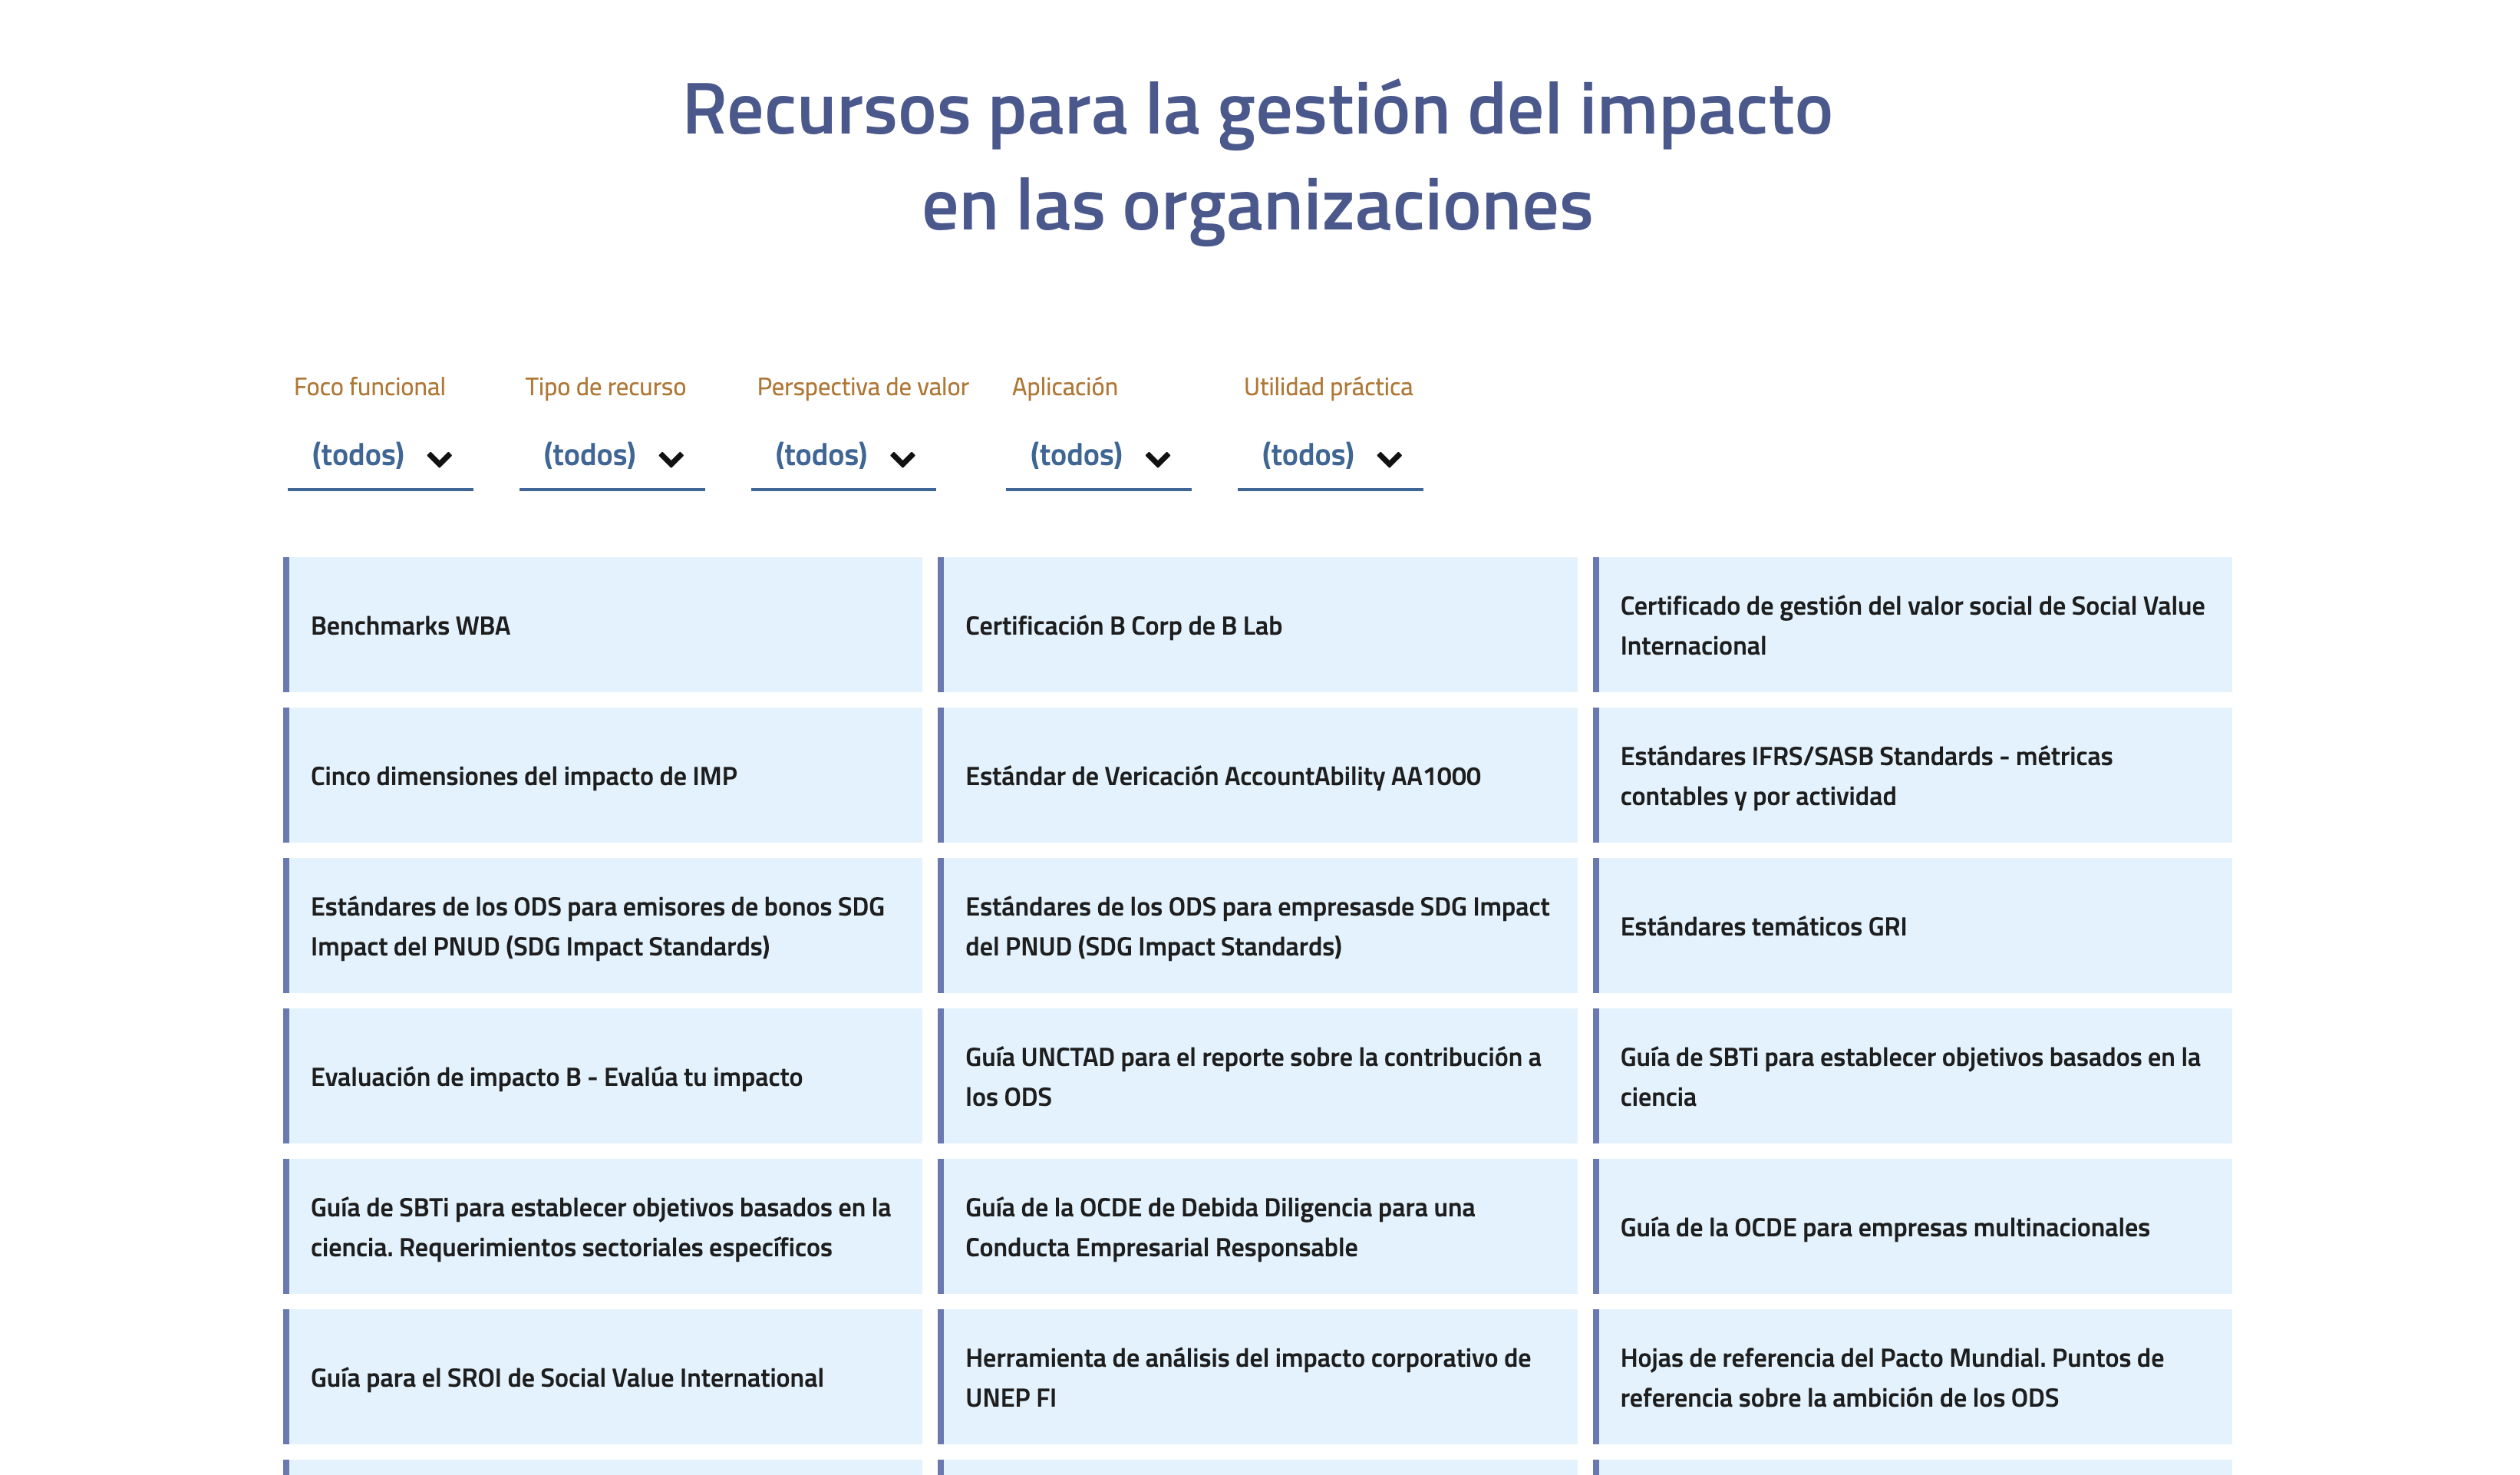Expand the Perspectiva de valor filter
This screenshot has height=1475, width=2520.
843,456
